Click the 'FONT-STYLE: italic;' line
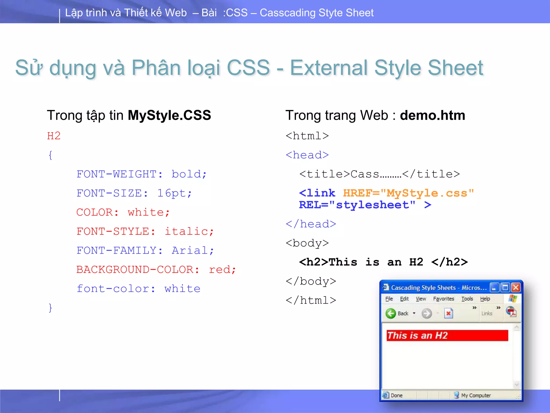This screenshot has height=413, width=550. click(x=145, y=231)
